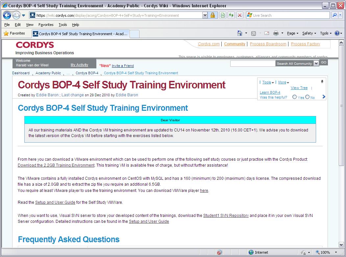
Task: Open the Page command bar menu
Action: point(293,33)
